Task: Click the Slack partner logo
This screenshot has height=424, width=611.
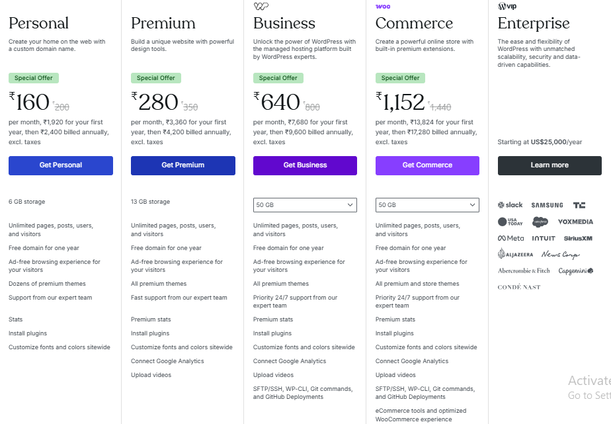Action: (510, 204)
